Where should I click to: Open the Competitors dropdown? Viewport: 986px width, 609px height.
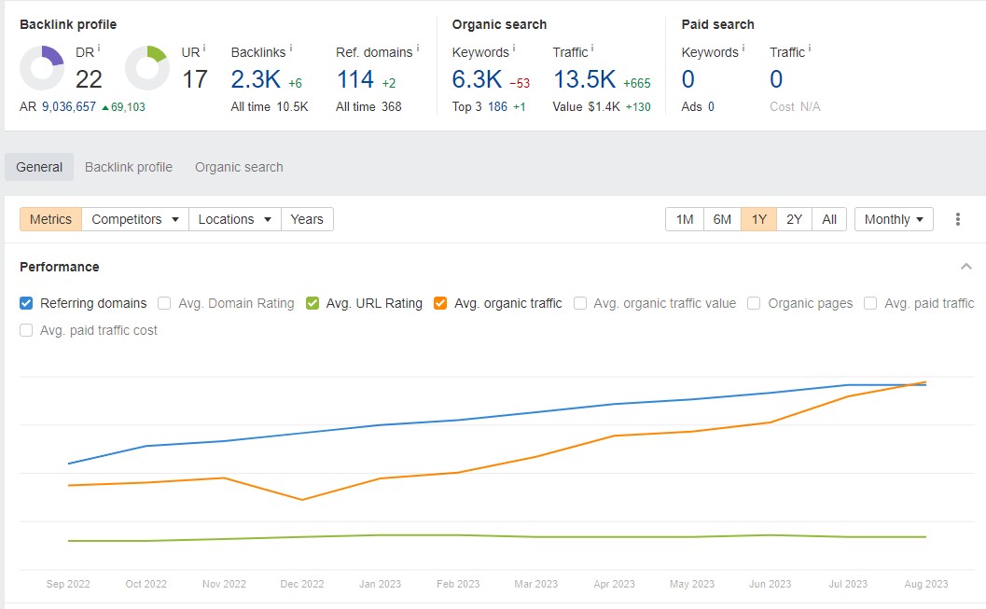pos(135,219)
